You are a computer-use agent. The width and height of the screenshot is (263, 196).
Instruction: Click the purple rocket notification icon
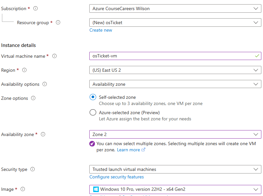(x=92, y=143)
